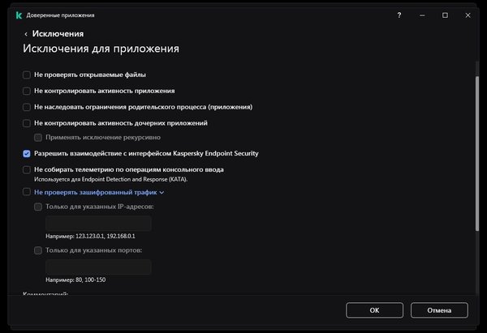Minimize the Доверенные приложения window
Screen dimensions: 487x333
[x=421, y=15]
